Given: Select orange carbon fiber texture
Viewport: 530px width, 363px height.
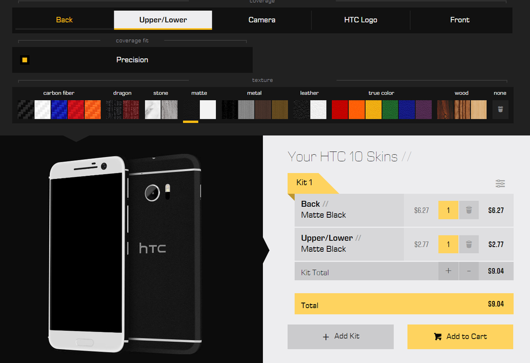Looking at the screenshot, I should coord(93,110).
